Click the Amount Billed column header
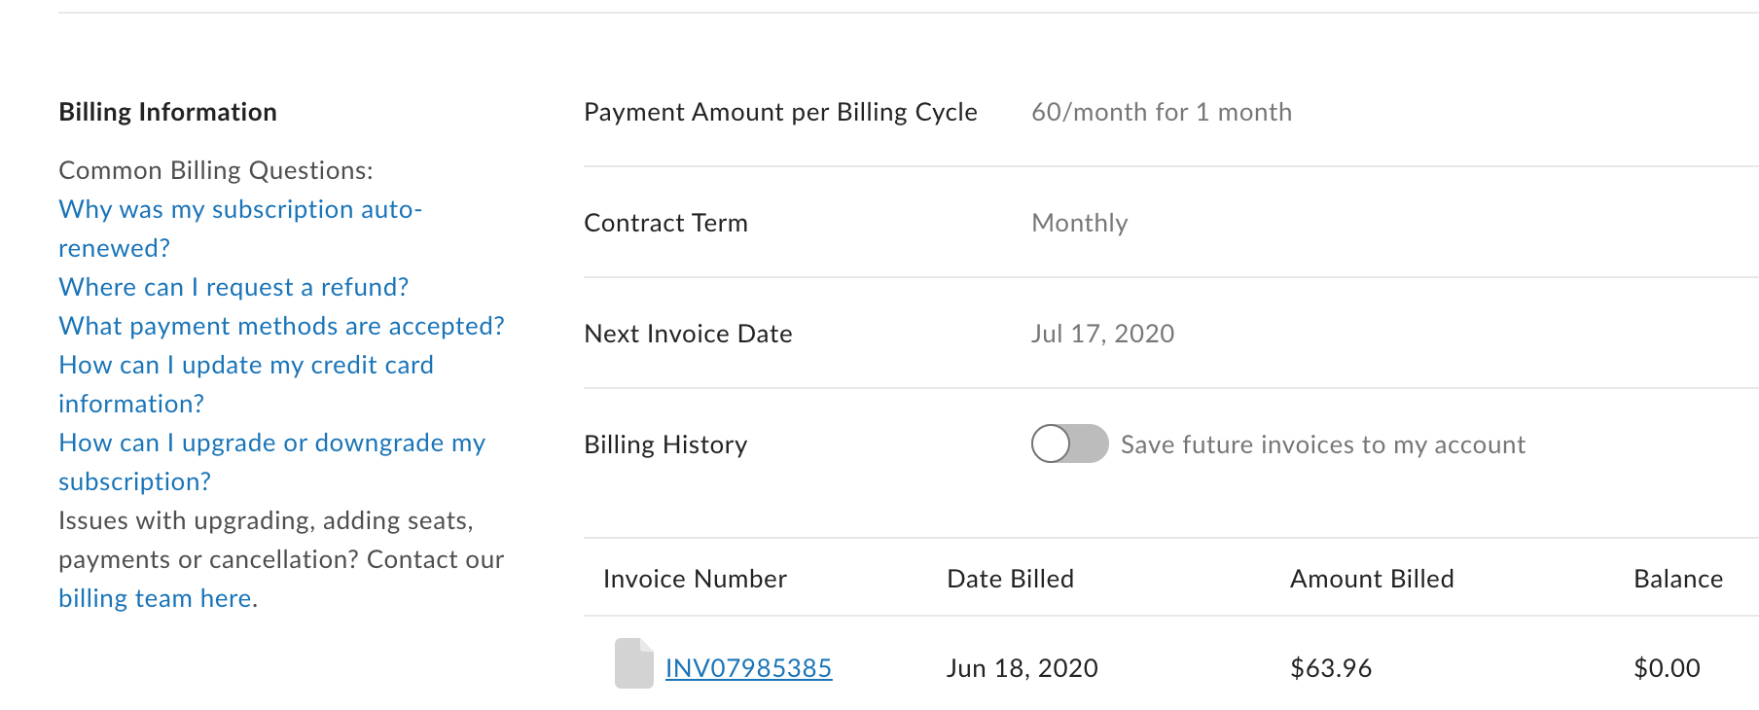Image resolution: width=1759 pixels, height=710 pixels. click(x=1371, y=580)
